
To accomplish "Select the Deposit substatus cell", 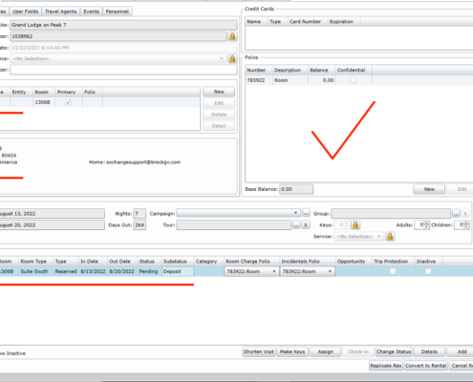I will pyautogui.click(x=178, y=271).
